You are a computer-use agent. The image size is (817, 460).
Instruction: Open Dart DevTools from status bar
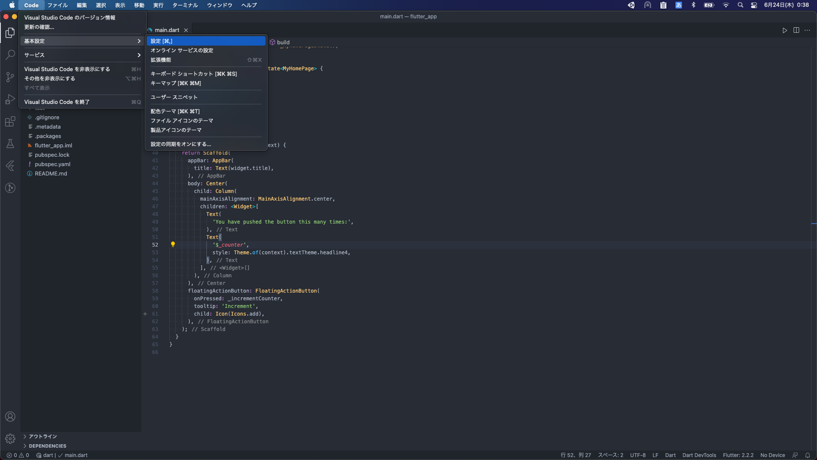(x=699, y=455)
